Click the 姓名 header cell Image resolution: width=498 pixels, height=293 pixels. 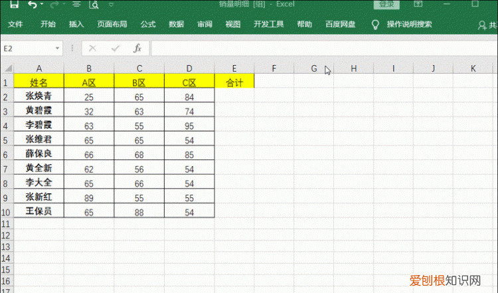[x=39, y=80]
